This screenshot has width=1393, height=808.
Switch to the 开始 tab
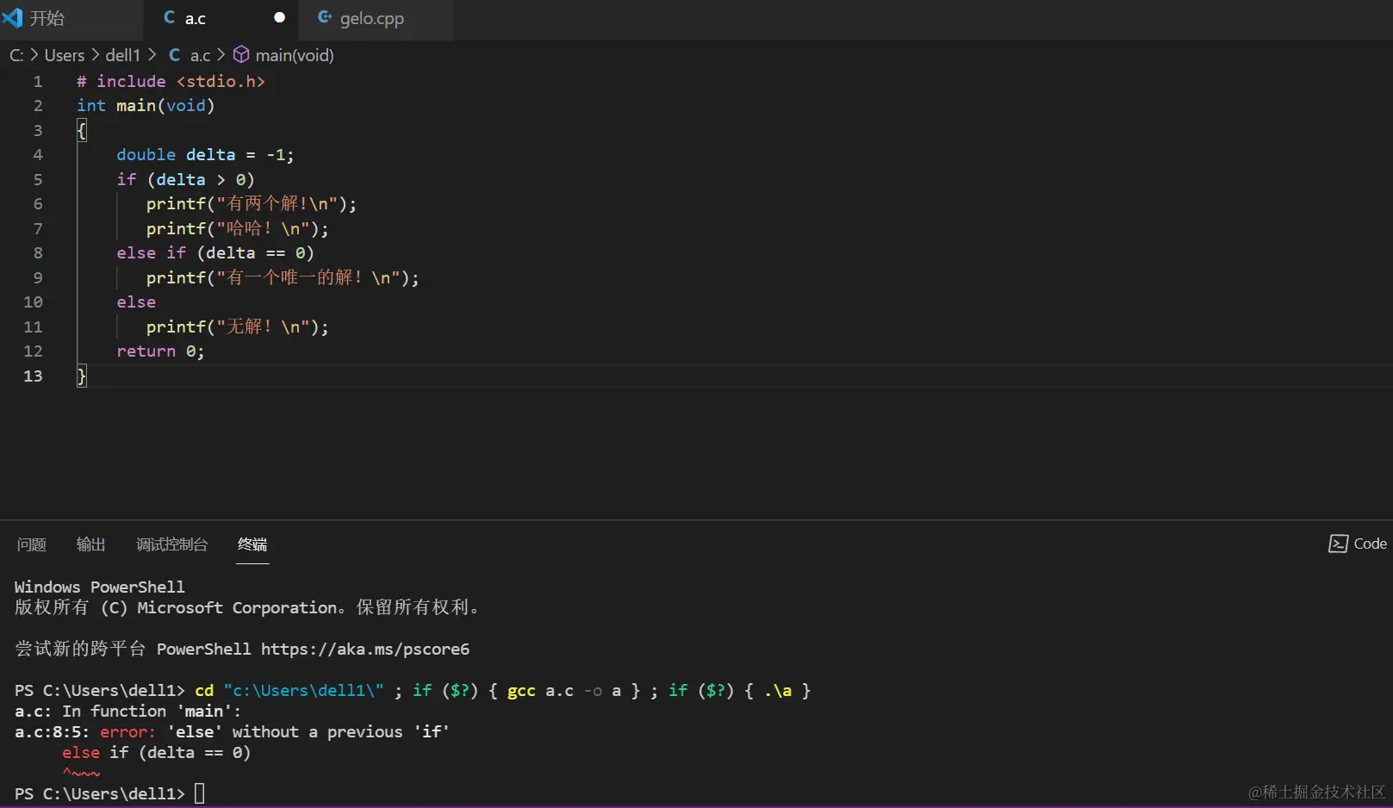click(47, 17)
